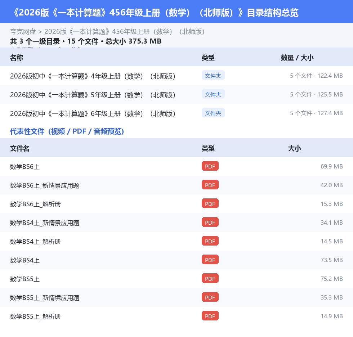Click breadcrumb 2026版《一本计算题》456年级上册
This screenshot has width=353, height=337.
pos(124,32)
